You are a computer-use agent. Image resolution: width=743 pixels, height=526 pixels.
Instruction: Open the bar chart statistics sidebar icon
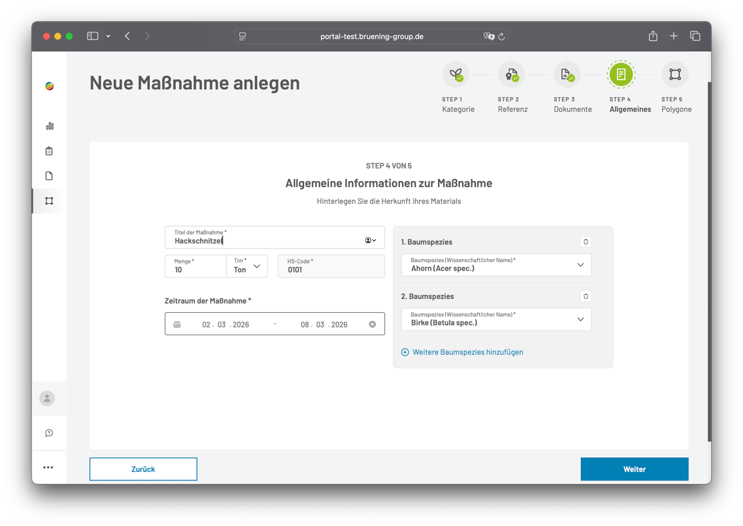coord(49,125)
